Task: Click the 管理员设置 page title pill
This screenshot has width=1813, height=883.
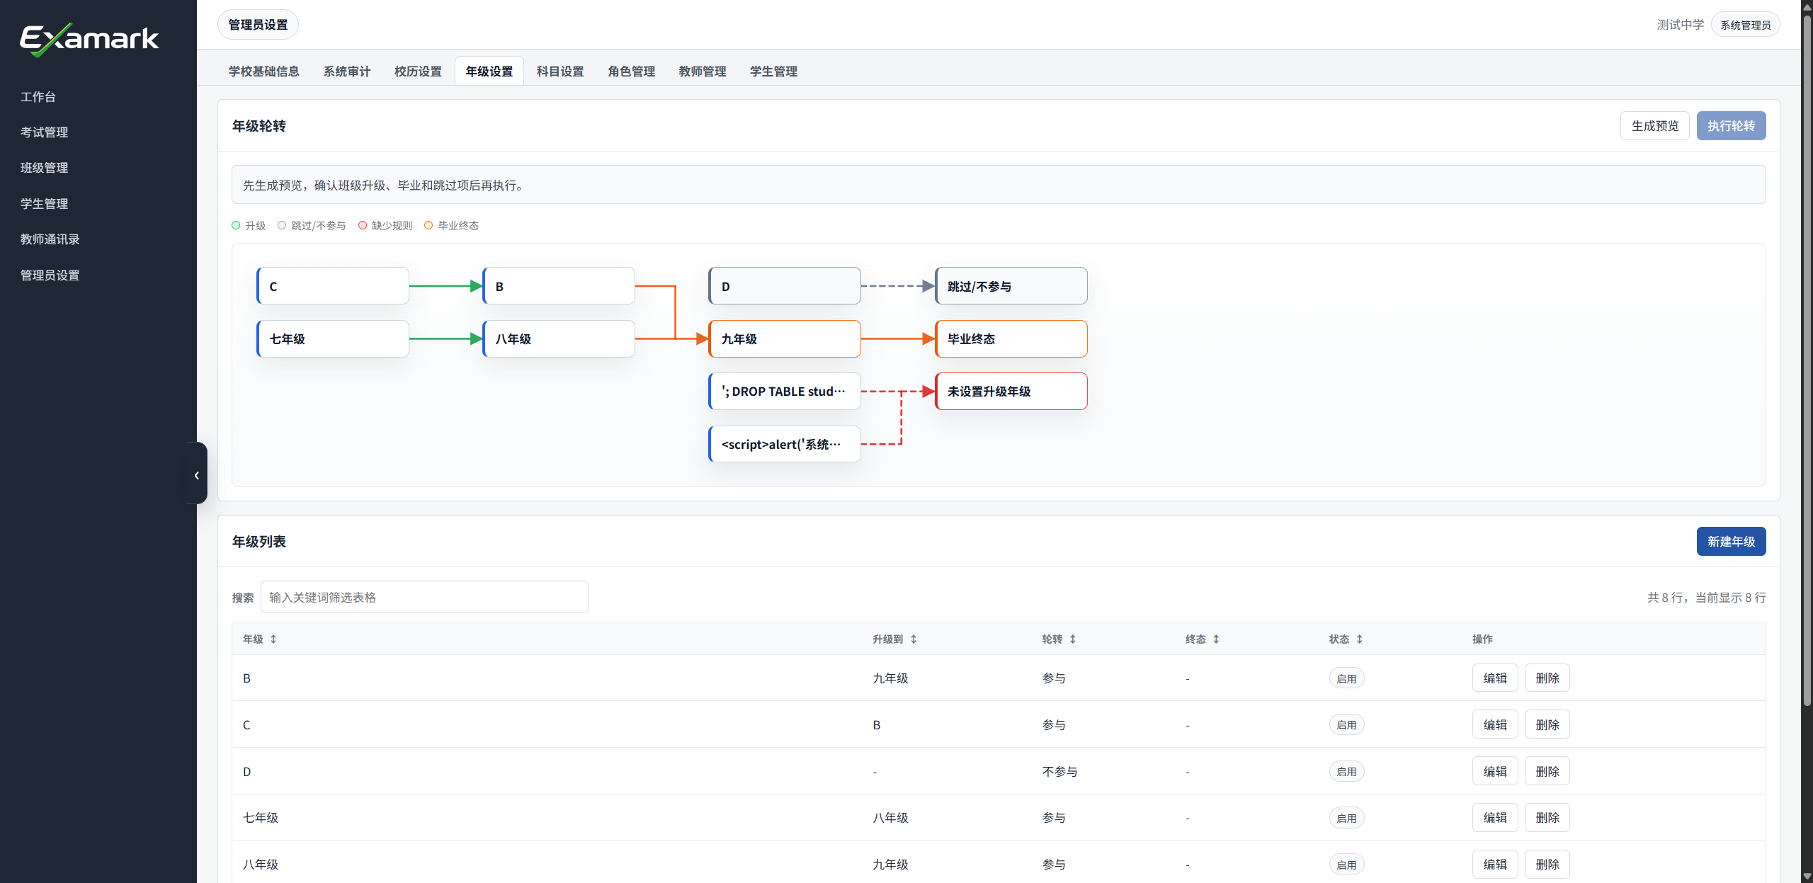Action: [x=258, y=25]
